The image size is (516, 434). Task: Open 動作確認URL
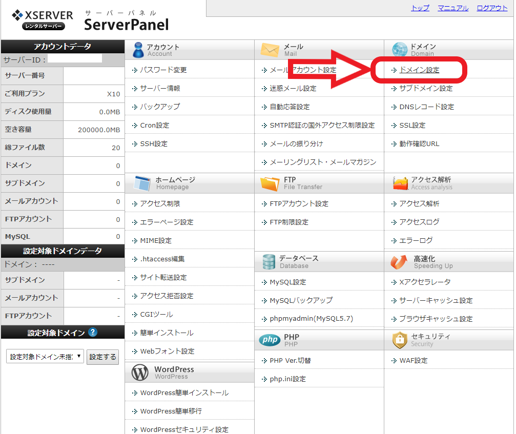pyautogui.click(x=419, y=144)
